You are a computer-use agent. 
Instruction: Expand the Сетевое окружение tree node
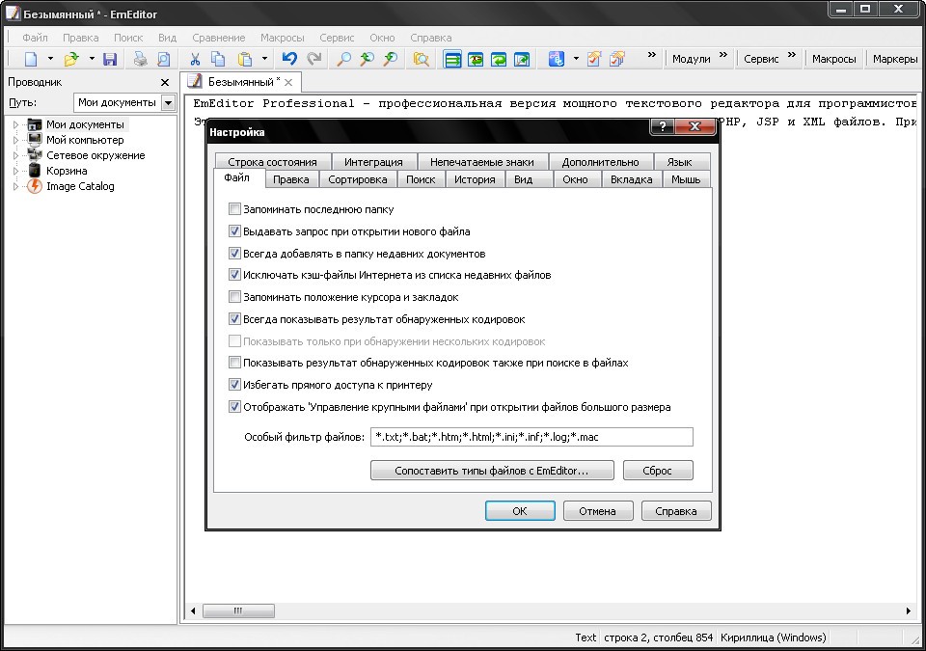[x=16, y=155]
